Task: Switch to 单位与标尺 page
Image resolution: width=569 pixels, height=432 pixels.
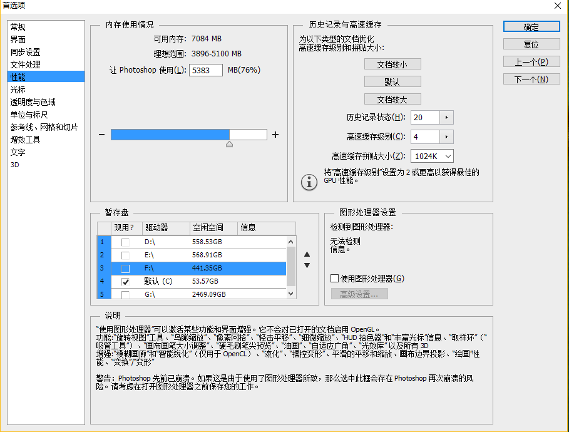Action: click(46, 115)
